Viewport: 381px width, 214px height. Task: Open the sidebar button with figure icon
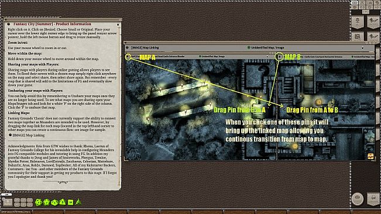click(358, 22)
